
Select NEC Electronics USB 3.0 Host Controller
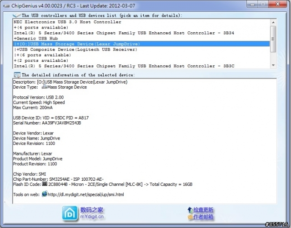[x=141, y=22]
